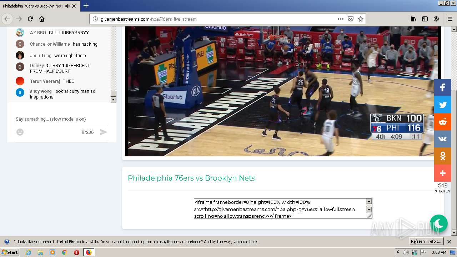Screen dimensions: 457x257
Task: Click the Say something chat input
Action: pyautogui.click(x=61, y=119)
